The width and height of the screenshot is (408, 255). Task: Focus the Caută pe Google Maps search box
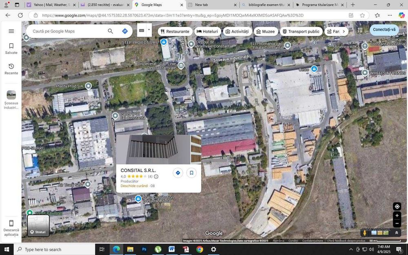(x=68, y=31)
